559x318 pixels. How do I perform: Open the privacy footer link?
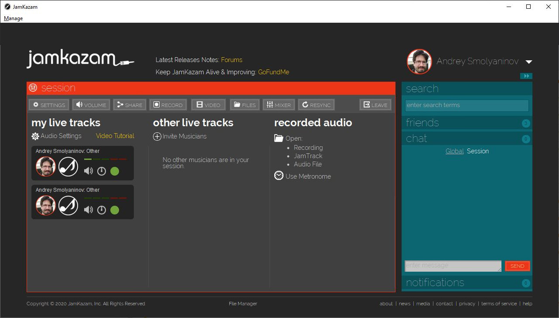tap(467, 304)
